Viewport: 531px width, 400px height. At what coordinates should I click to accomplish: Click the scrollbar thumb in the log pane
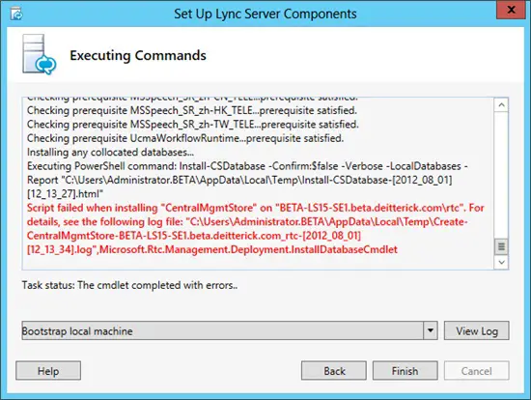point(501,246)
